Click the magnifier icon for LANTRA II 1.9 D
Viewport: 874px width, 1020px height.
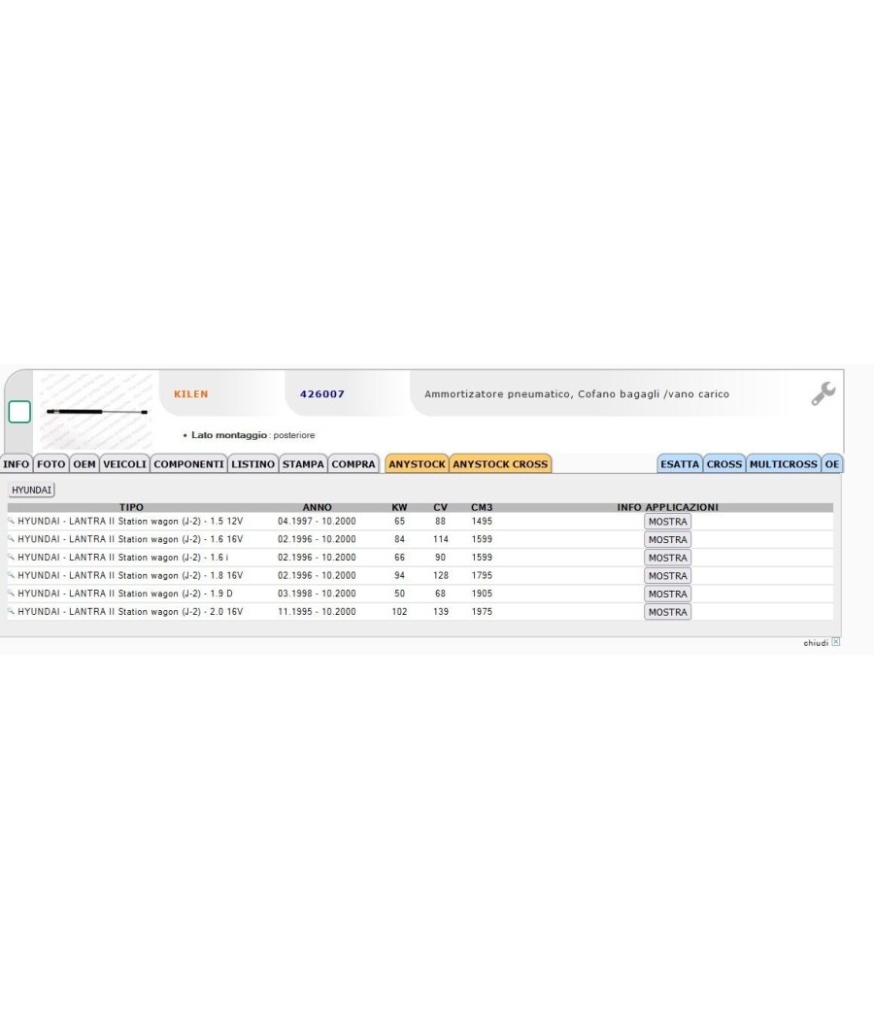(11, 594)
